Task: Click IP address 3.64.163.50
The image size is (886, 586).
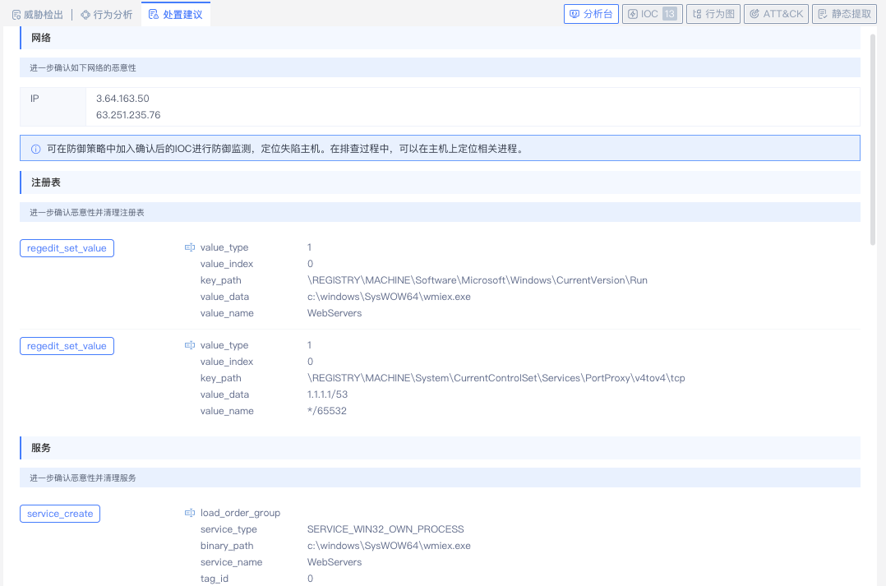Action: 122,99
